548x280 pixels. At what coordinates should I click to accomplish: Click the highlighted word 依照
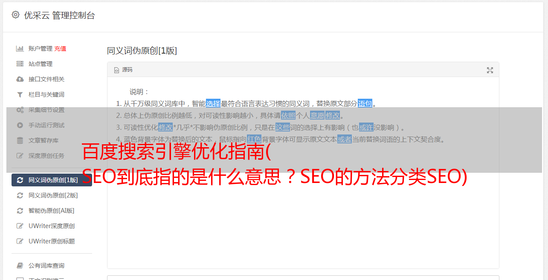tap(288, 115)
